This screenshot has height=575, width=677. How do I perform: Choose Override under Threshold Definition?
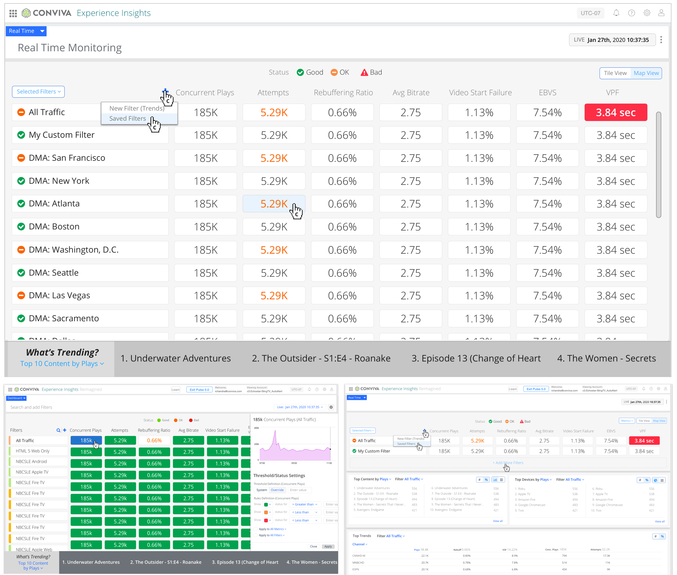[x=277, y=490]
